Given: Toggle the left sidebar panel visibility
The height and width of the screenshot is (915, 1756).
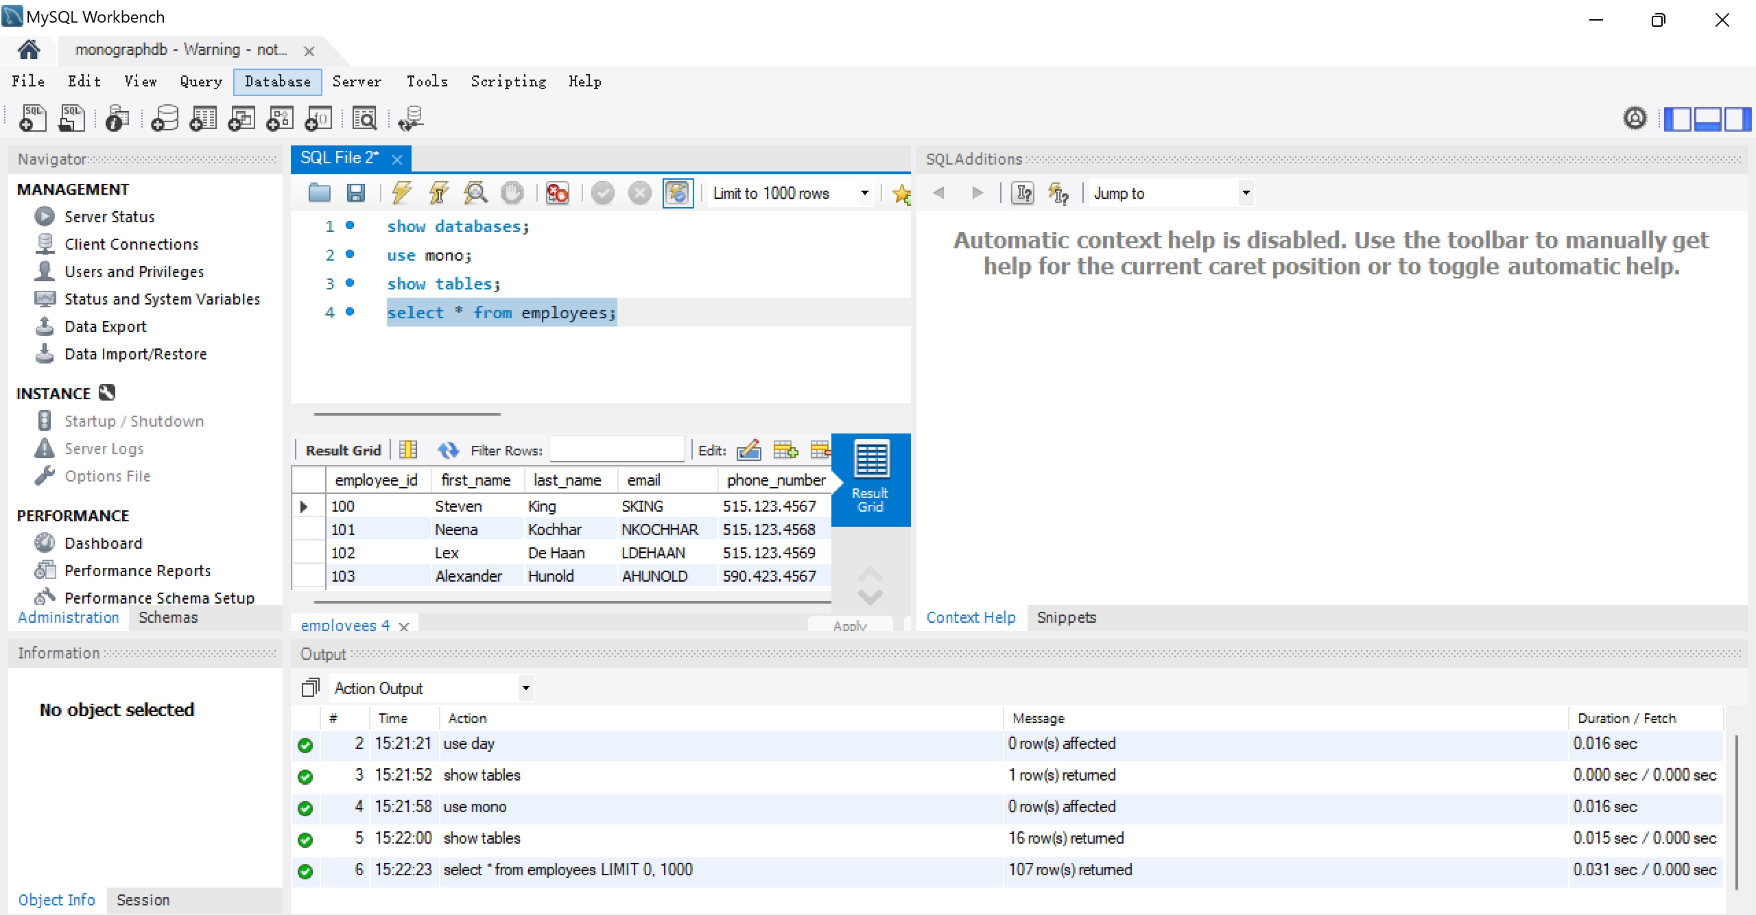Looking at the screenshot, I should (x=1677, y=119).
